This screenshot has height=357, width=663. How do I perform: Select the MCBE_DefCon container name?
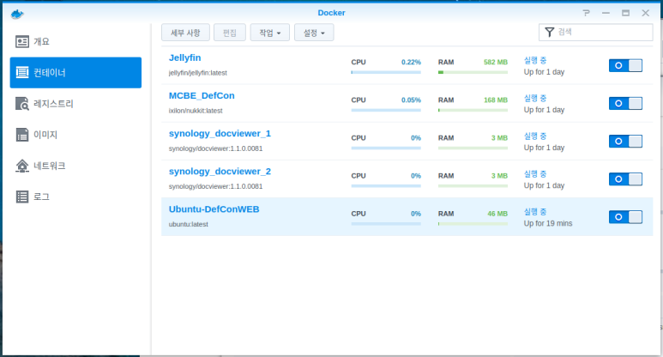pos(202,95)
